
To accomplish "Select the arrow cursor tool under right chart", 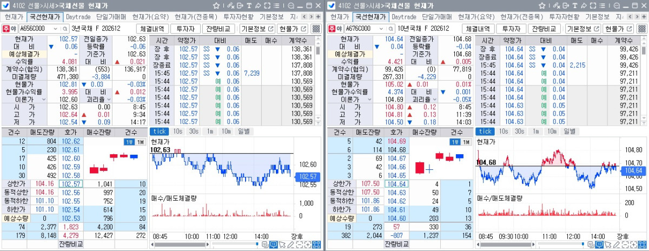I will [x=608, y=245].
